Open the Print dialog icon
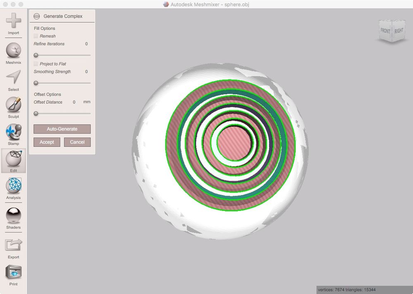Viewport: 413px width, 294px height. pyautogui.click(x=13, y=275)
